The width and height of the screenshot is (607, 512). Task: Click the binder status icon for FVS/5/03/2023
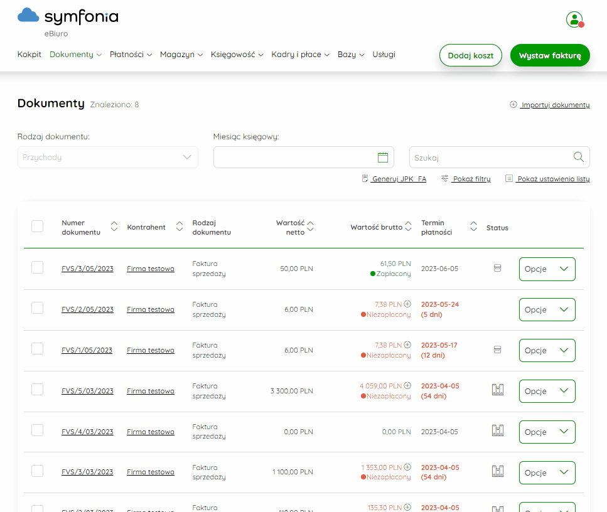tap(497, 390)
